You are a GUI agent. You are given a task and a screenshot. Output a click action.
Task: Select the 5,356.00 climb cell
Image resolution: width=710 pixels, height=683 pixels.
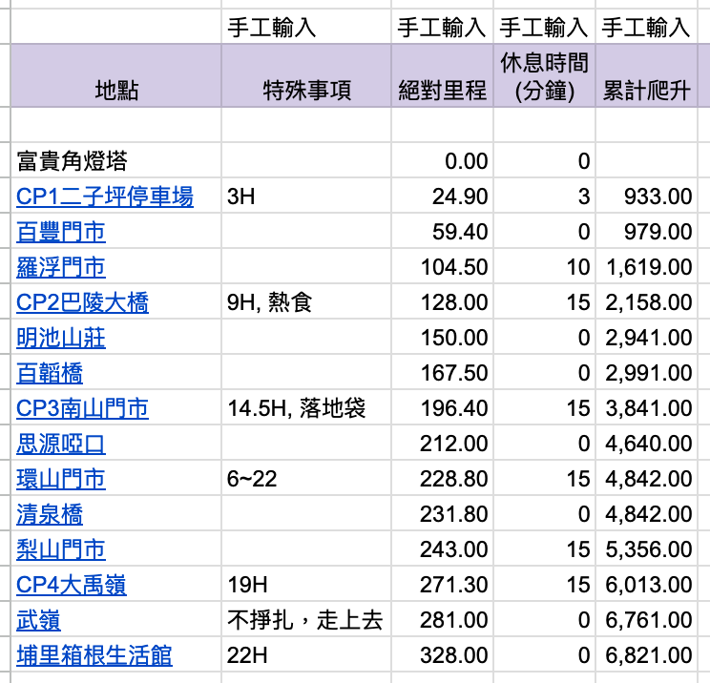(x=647, y=548)
